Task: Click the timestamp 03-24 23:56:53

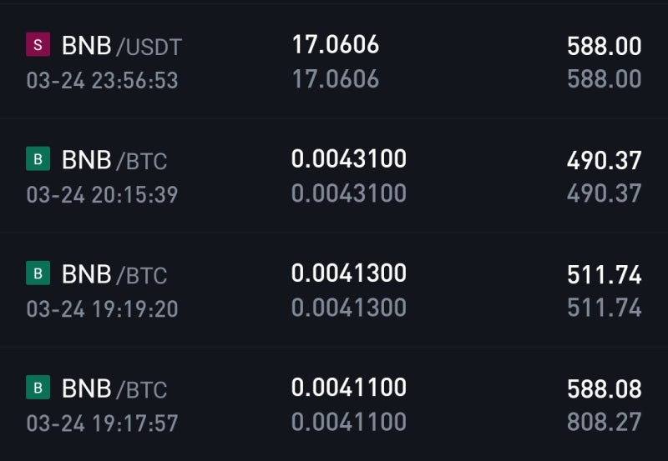Action: [102, 80]
